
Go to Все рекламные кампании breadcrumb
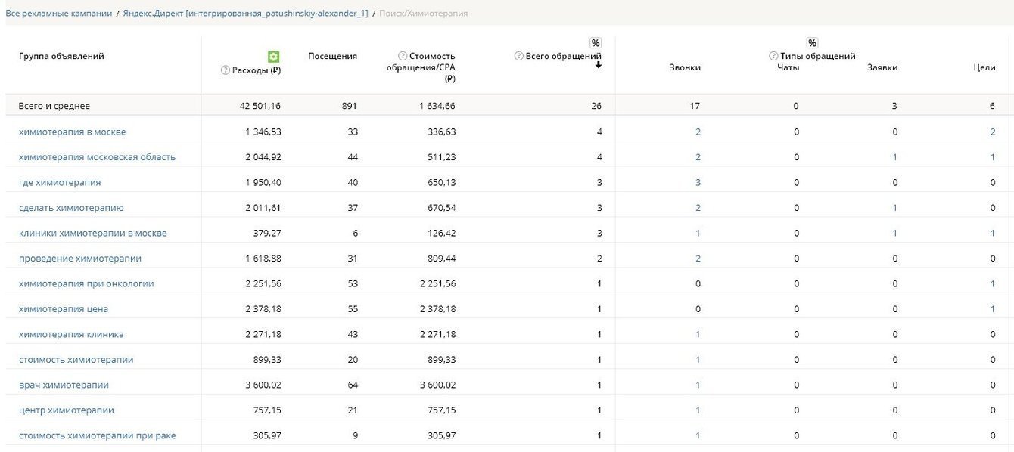click(58, 14)
